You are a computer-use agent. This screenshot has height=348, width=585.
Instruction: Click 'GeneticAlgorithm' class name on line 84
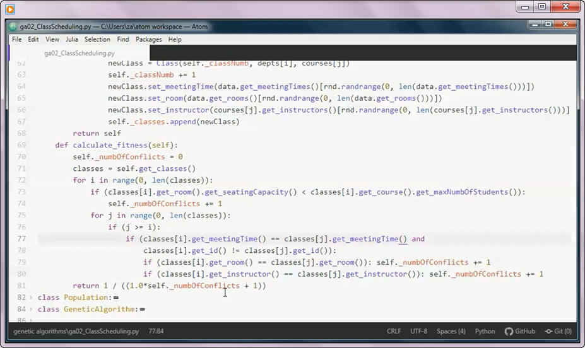[x=99, y=309]
